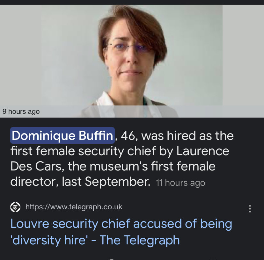
Task: Click 'The Telegraph' at the headline's end
Action: tap(140, 240)
